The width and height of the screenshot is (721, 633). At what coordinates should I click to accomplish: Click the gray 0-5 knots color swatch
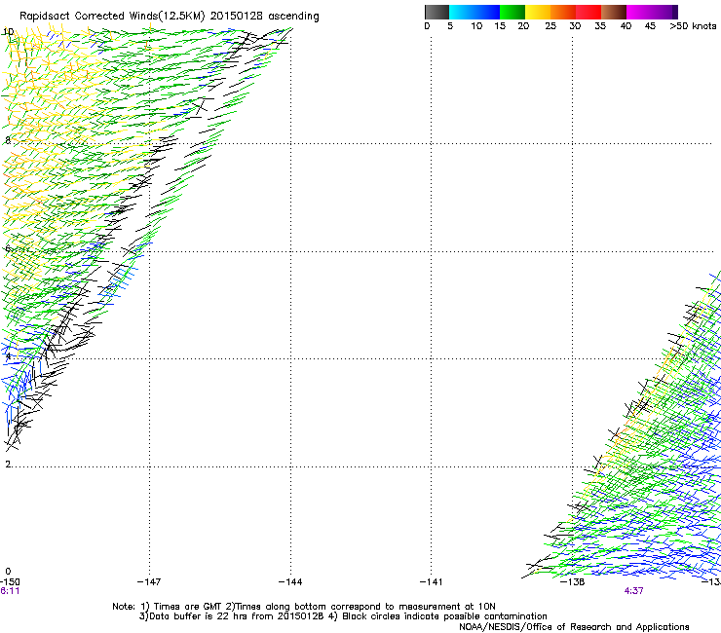coord(436,12)
